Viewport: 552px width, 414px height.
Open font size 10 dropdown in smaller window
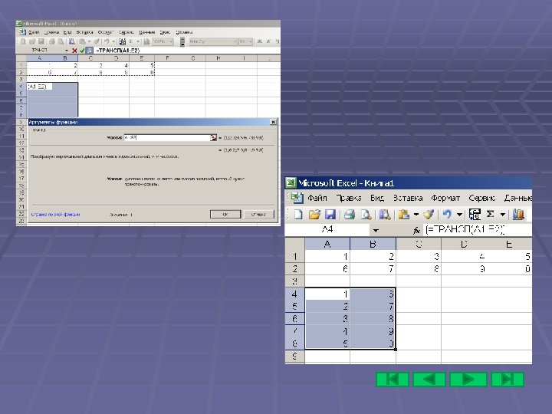coord(250,41)
